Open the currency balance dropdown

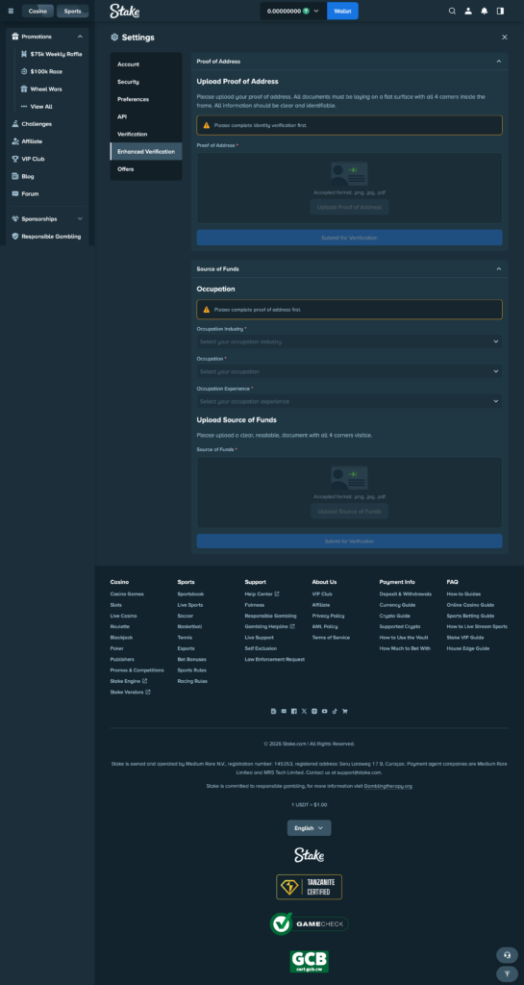tap(293, 11)
